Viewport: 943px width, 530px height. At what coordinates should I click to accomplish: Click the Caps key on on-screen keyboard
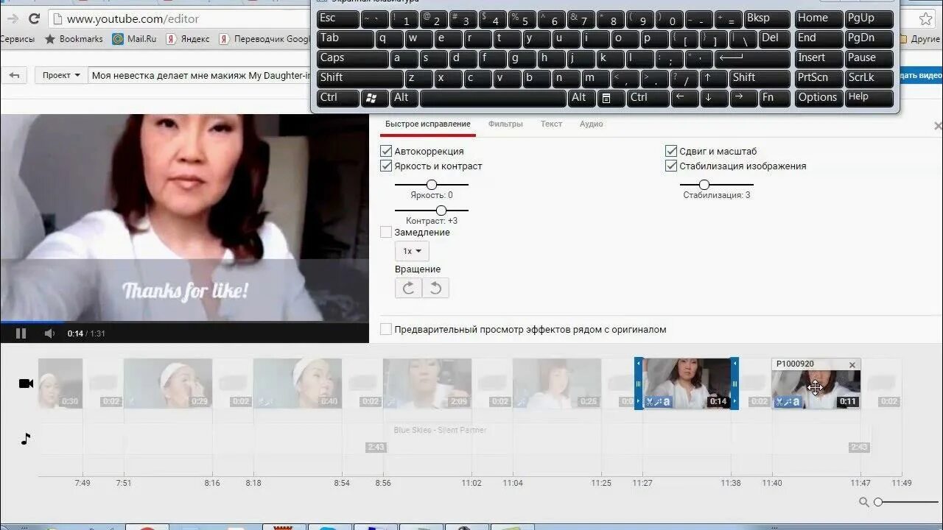pos(353,57)
